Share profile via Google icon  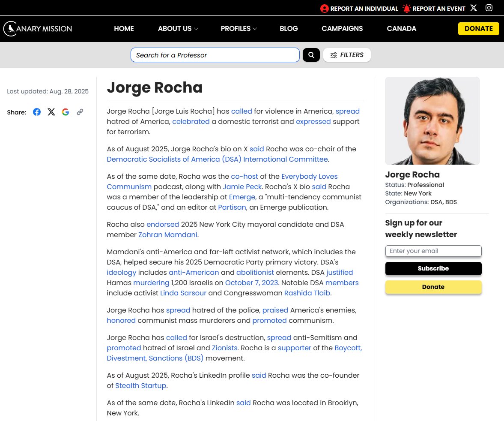(x=66, y=112)
